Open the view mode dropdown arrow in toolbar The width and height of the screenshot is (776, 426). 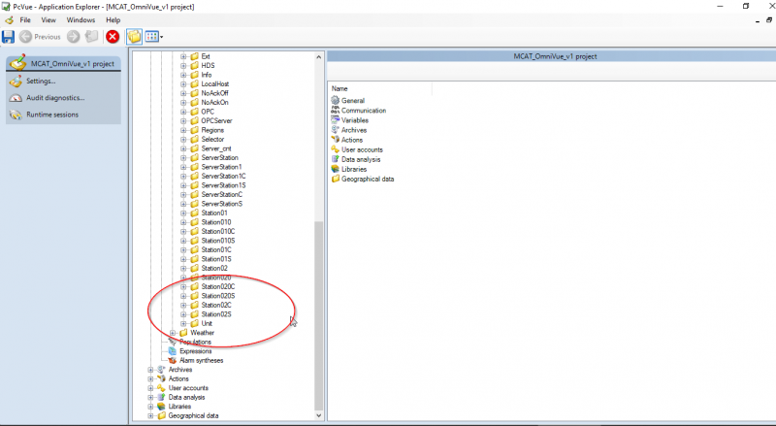coord(161,37)
